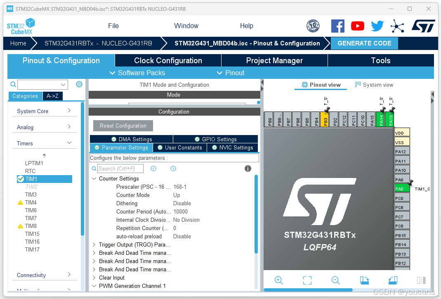
Task: Collapse Counter Settings group
Action: [x=94, y=178]
